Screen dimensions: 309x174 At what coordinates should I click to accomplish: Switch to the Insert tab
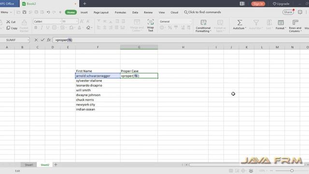point(84,13)
